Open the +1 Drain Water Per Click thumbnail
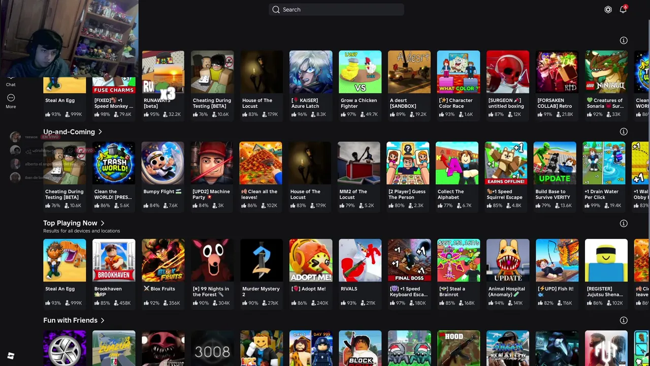 click(604, 163)
